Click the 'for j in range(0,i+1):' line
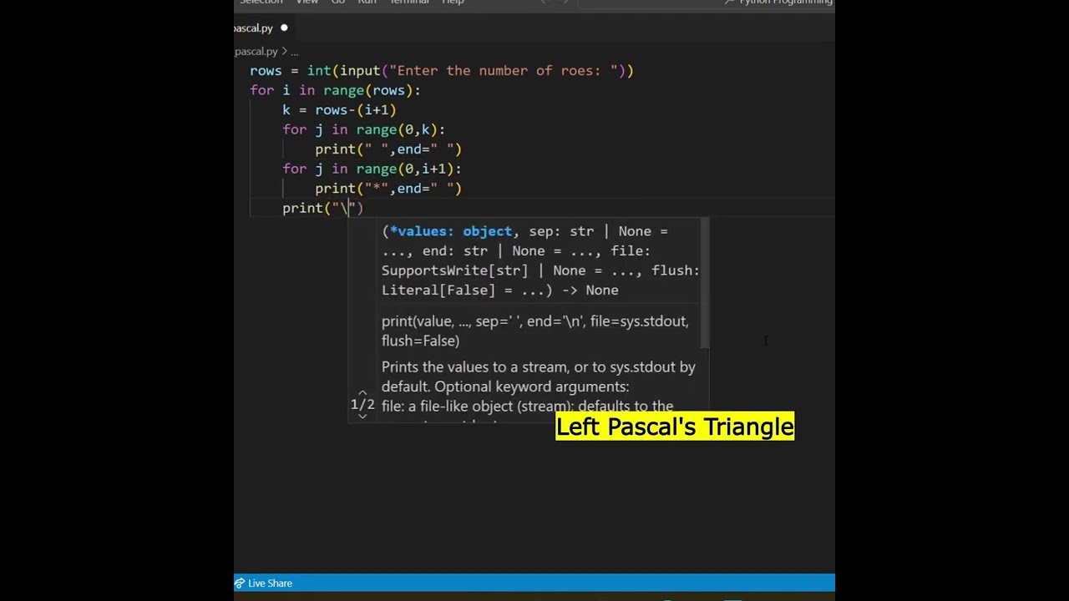Image resolution: width=1069 pixels, height=601 pixels. [372, 169]
